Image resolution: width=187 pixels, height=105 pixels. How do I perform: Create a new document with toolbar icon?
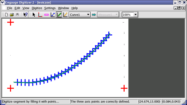click(x=6, y=15)
